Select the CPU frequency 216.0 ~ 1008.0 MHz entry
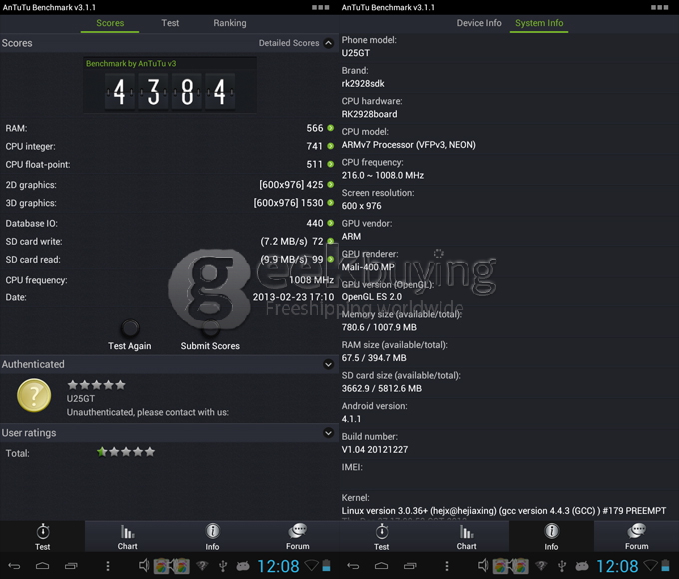This screenshot has width=679, height=579. coord(509,169)
